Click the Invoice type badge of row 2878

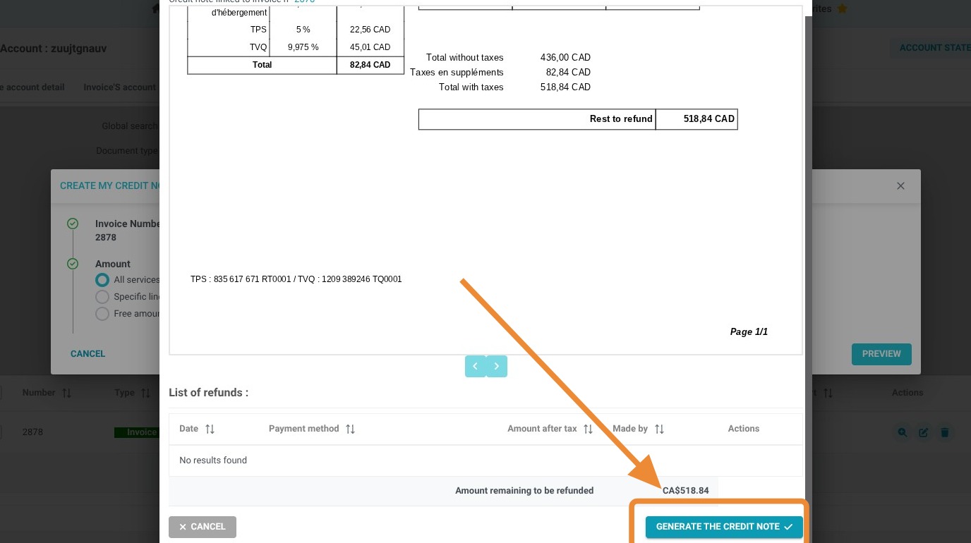[137, 432]
